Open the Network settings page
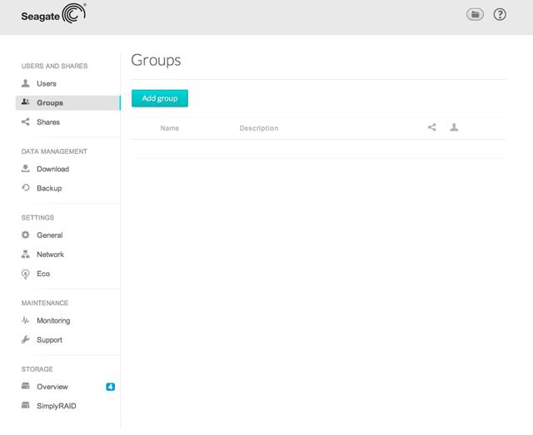533x435 pixels. 50,255
